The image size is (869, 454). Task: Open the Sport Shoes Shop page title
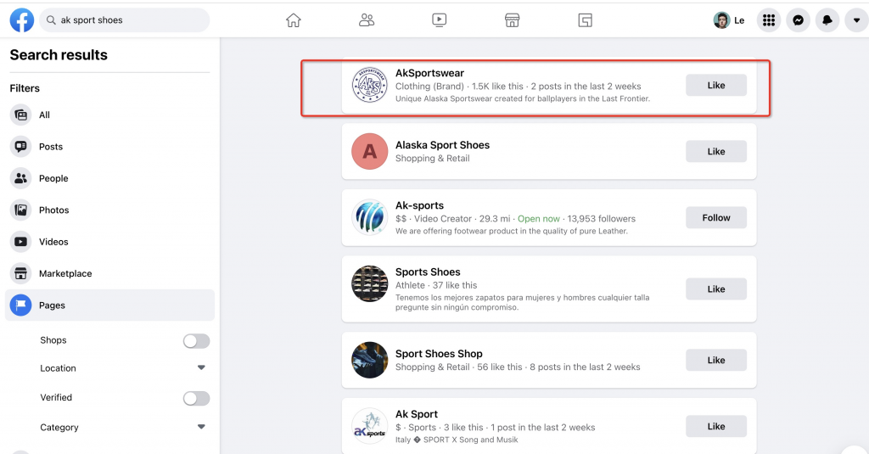click(439, 354)
